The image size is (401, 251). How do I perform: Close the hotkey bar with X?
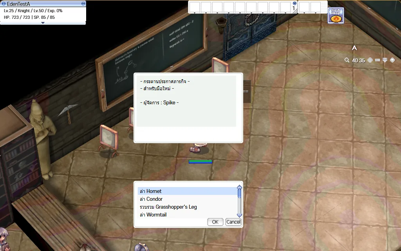pyautogui.click(x=294, y=3)
